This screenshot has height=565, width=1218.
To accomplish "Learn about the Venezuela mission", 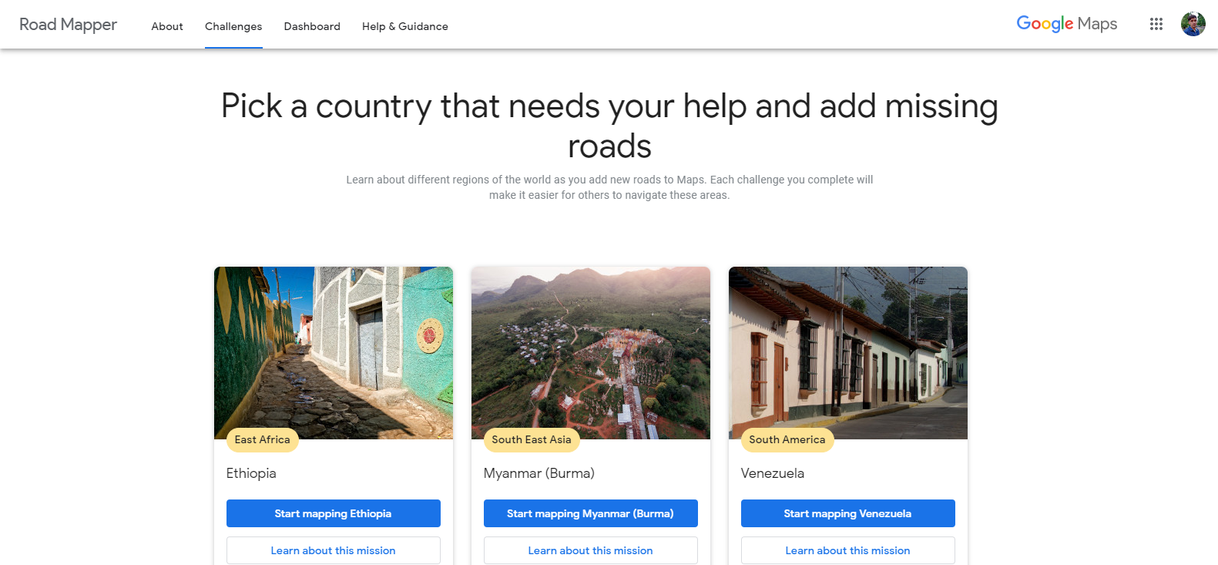I will tap(848, 550).
